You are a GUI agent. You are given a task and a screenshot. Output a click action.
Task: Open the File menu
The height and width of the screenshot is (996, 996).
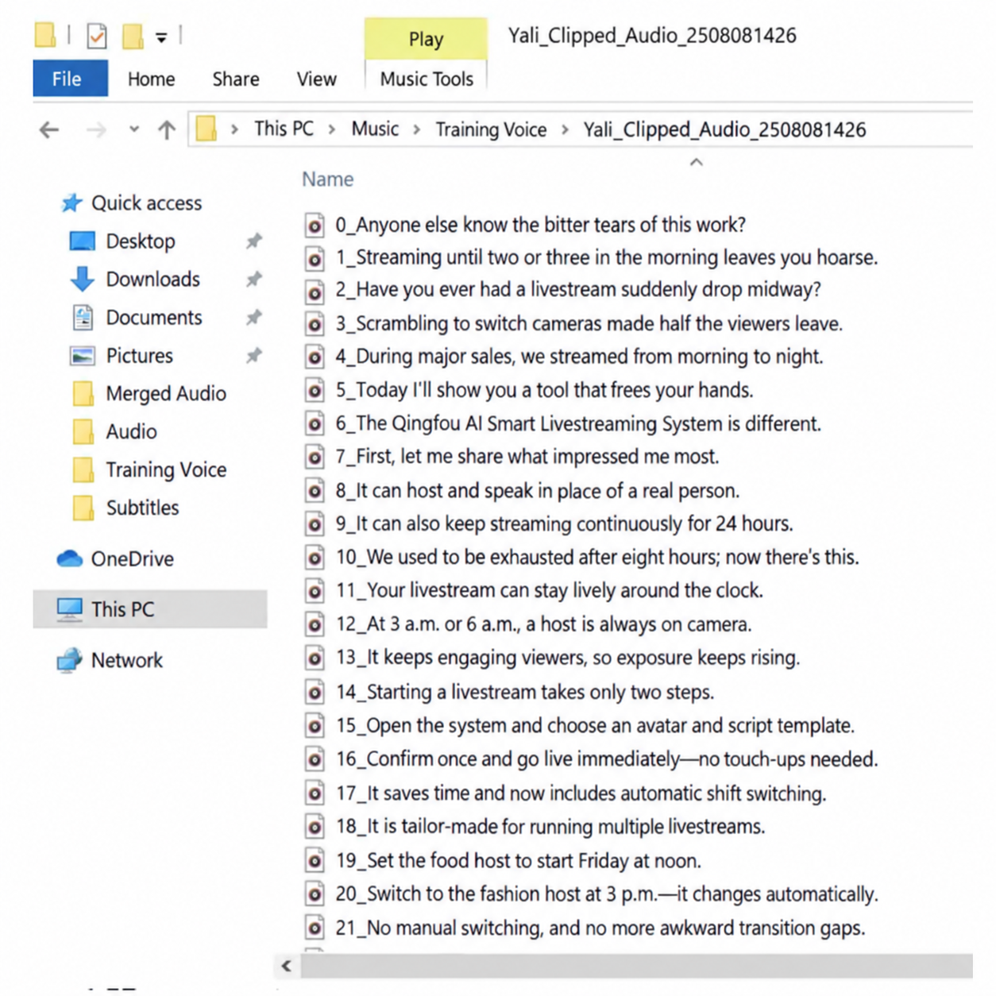(x=70, y=79)
